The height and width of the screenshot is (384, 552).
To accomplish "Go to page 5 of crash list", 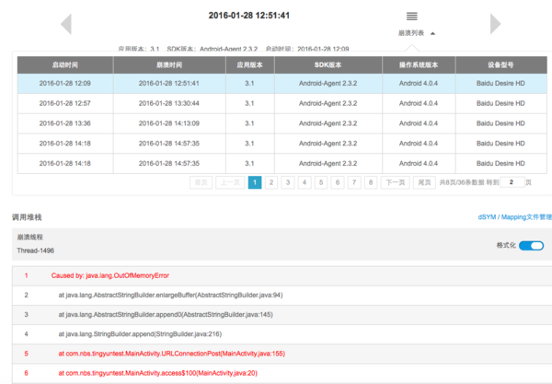I will (321, 182).
